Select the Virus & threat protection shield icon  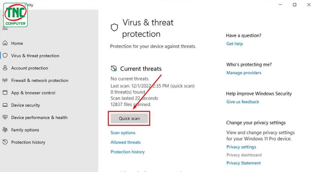[5, 55]
